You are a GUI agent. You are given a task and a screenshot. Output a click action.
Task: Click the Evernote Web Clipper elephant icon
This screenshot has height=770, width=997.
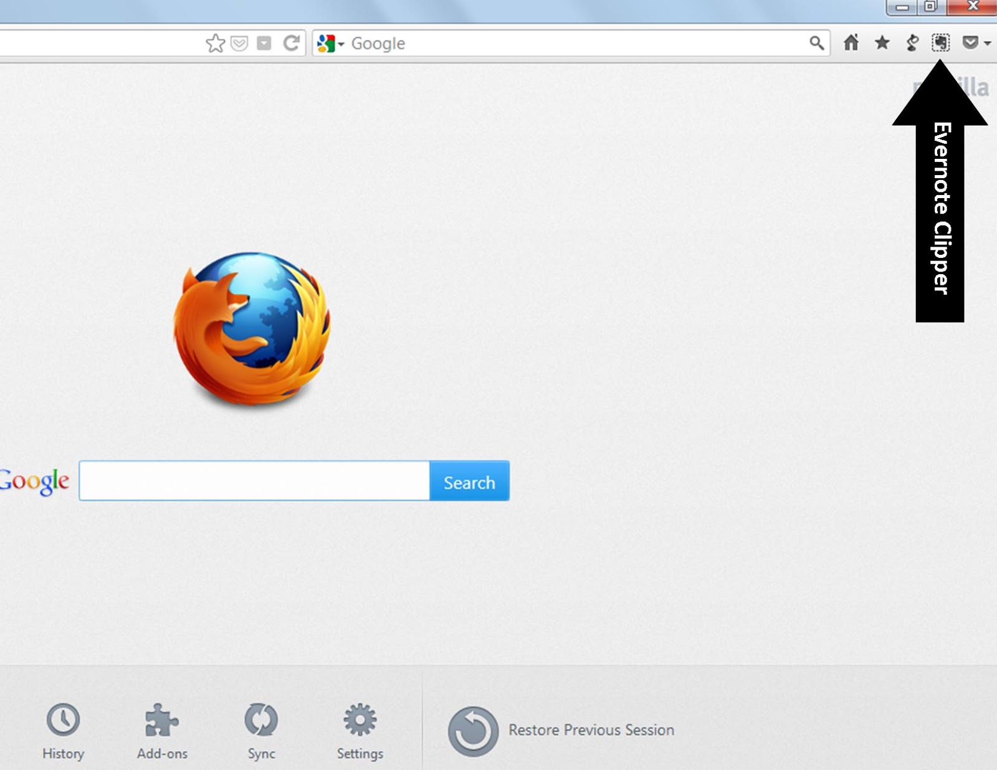[940, 42]
